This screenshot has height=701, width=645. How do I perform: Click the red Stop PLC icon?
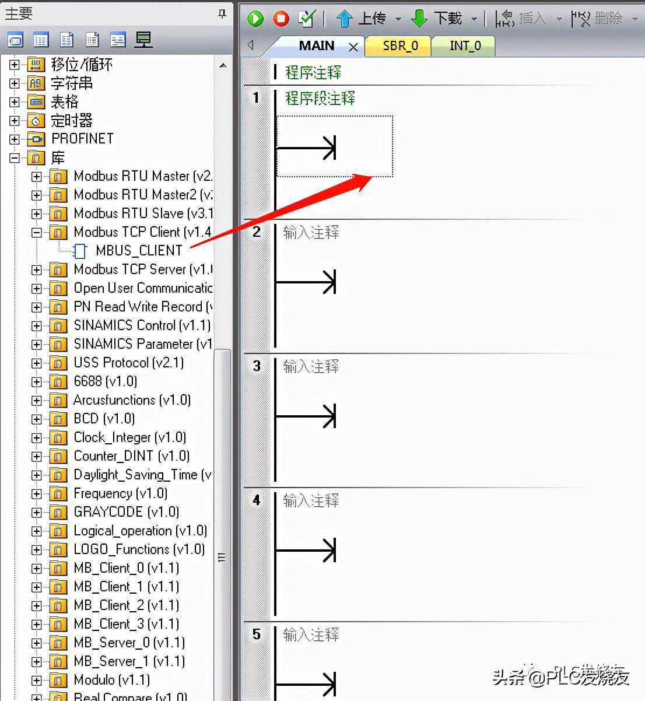tap(281, 19)
